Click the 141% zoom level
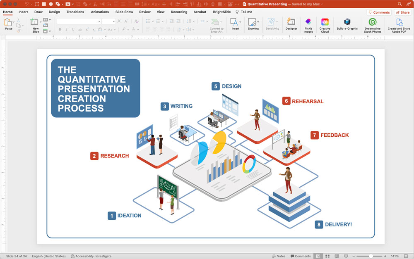Screen dimensions: 414x259 [x=395, y=256]
